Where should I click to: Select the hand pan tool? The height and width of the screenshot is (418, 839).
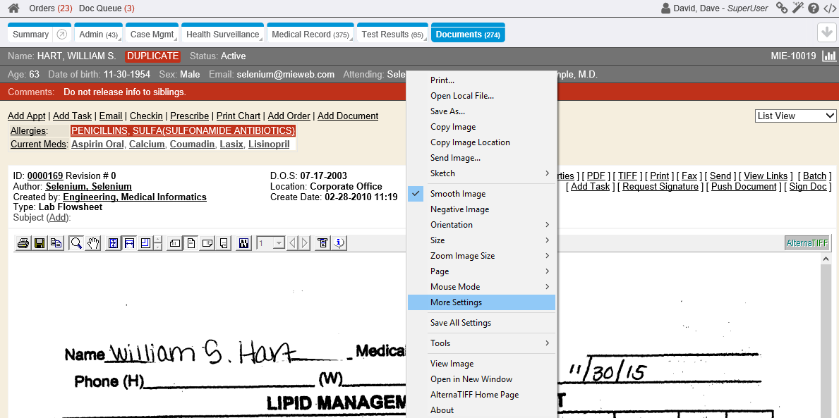[93, 243]
